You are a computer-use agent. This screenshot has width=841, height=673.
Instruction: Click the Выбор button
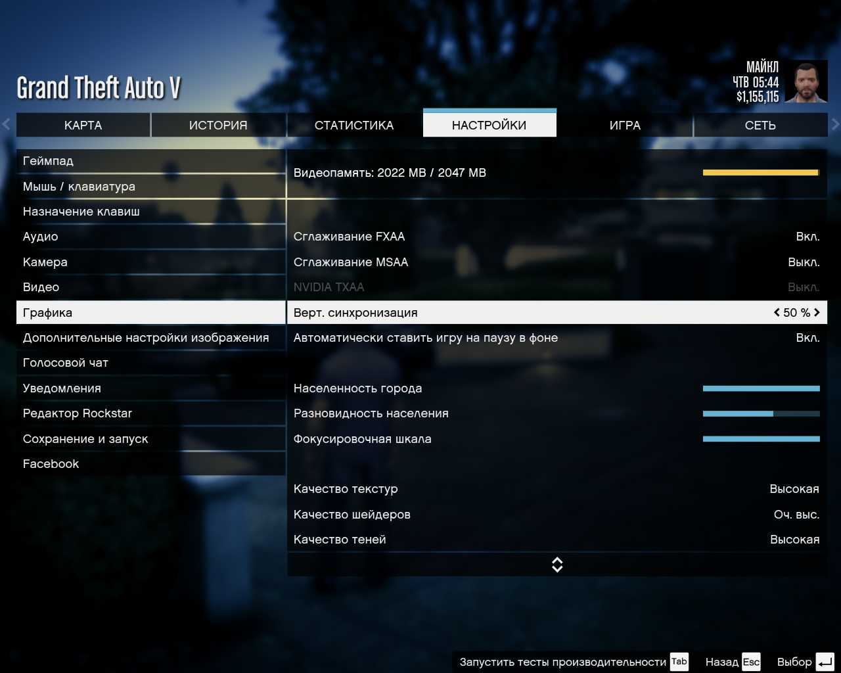(794, 662)
